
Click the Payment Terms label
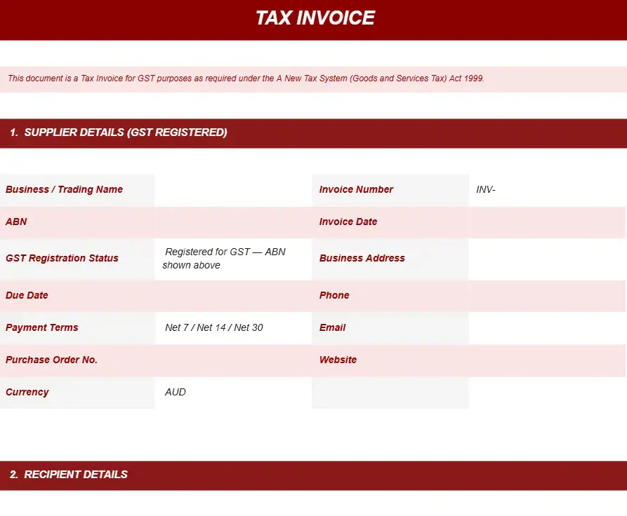pyautogui.click(x=41, y=327)
